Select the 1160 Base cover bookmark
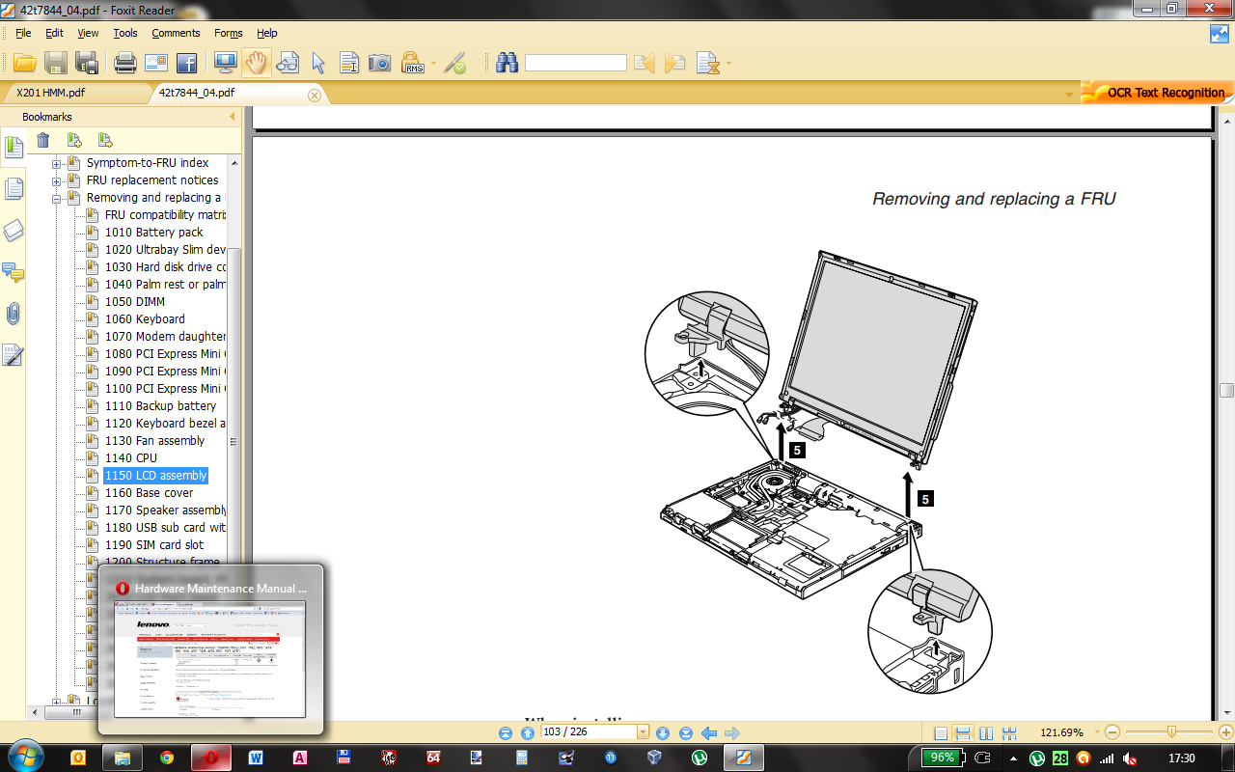This screenshot has height=772, width=1235. tap(150, 493)
